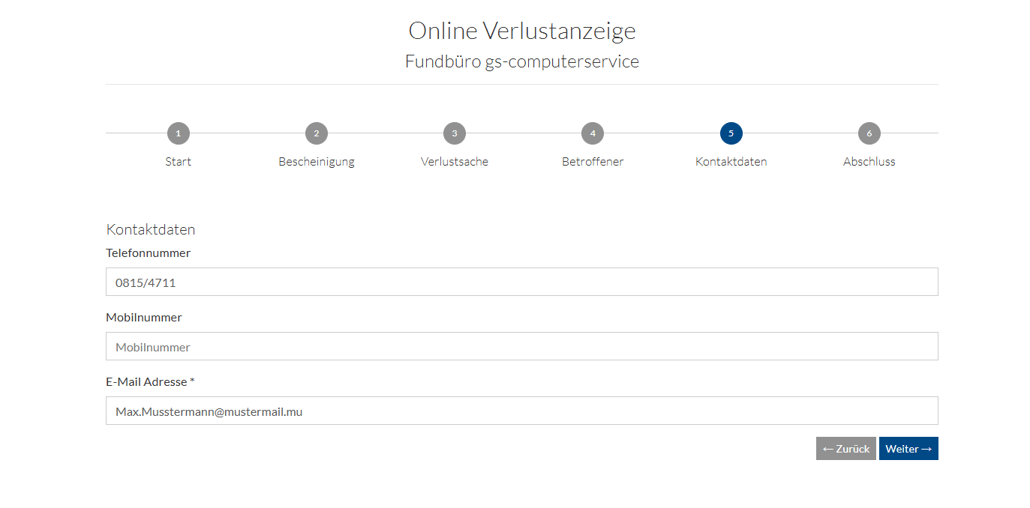Click the E-Mail Adresse label text
Image resolution: width=1030 pixels, height=508 pixels.
pyautogui.click(x=150, y=382)
